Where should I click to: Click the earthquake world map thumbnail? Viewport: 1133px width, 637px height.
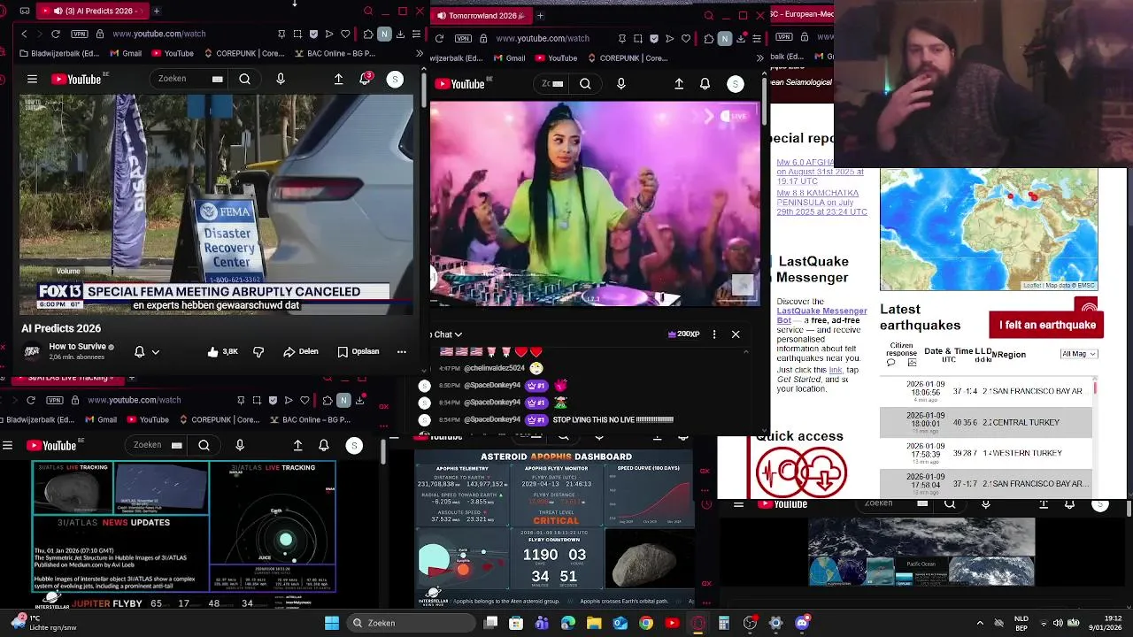coord(989,229)
